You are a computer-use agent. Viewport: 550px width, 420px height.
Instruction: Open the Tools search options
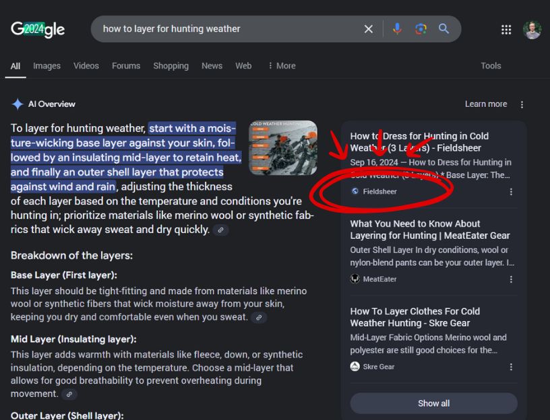point(491,66)
